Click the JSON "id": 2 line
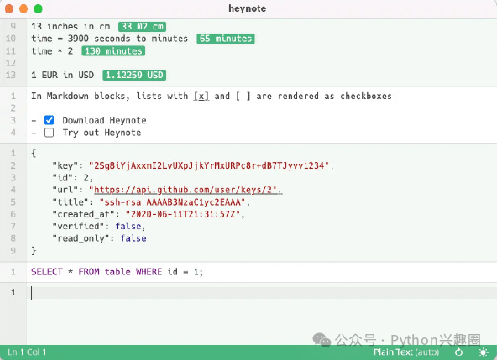The image size is (497, 360). tap(72, 177)
